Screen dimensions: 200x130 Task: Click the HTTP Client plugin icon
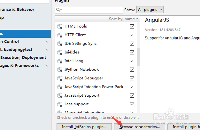[59, 35]
